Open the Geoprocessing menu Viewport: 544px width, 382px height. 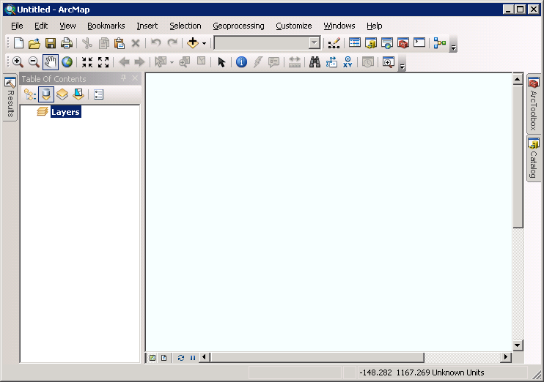238,26
